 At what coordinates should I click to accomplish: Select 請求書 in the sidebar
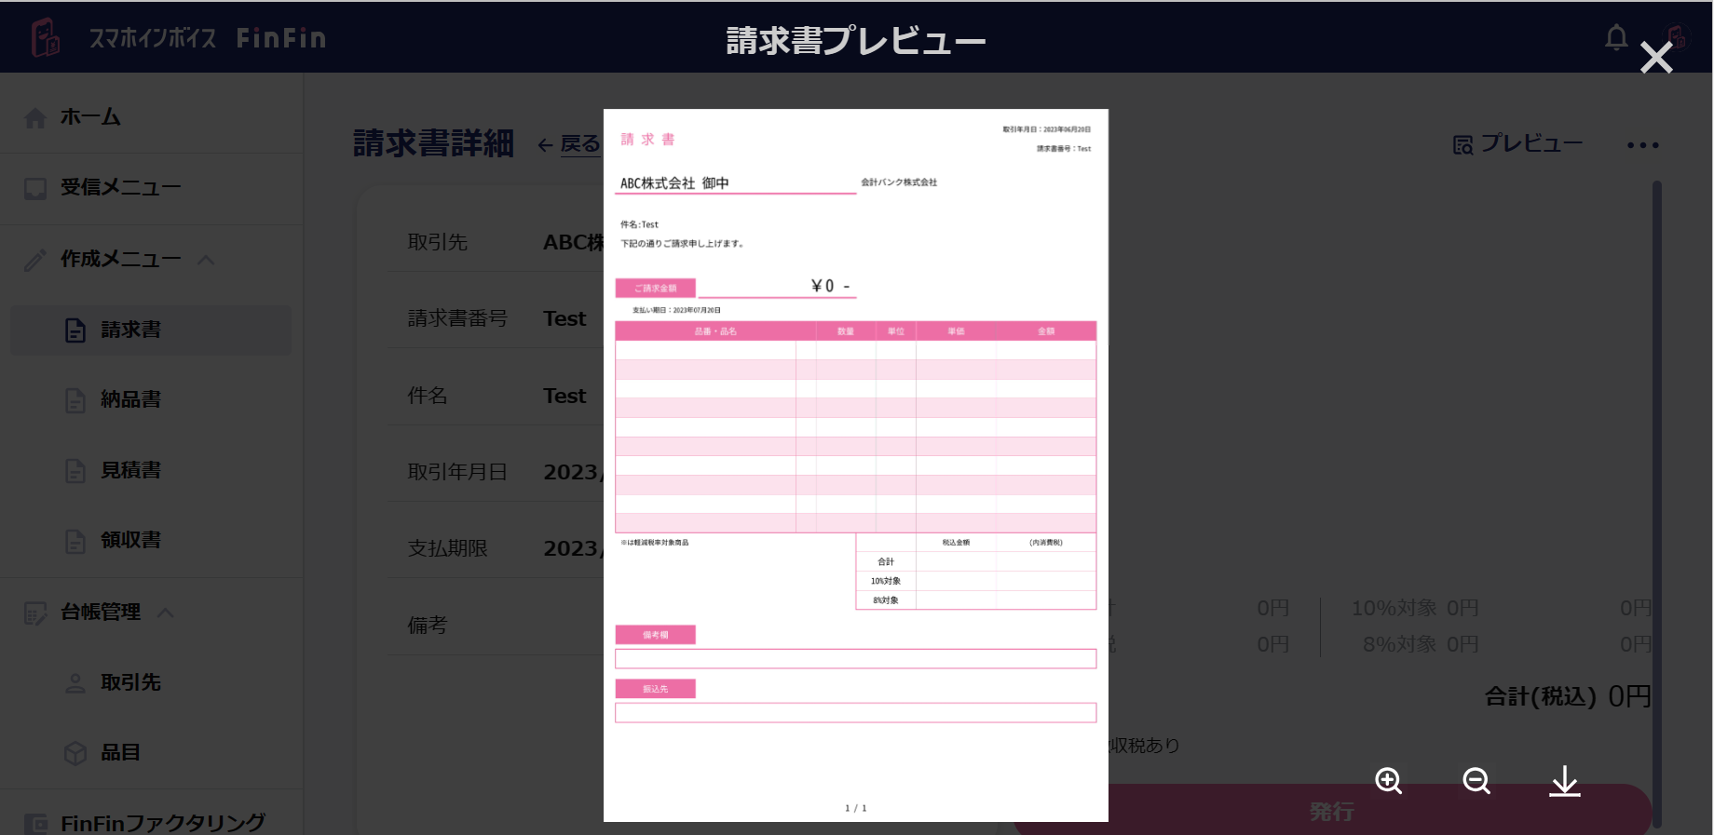coord(151,330)
